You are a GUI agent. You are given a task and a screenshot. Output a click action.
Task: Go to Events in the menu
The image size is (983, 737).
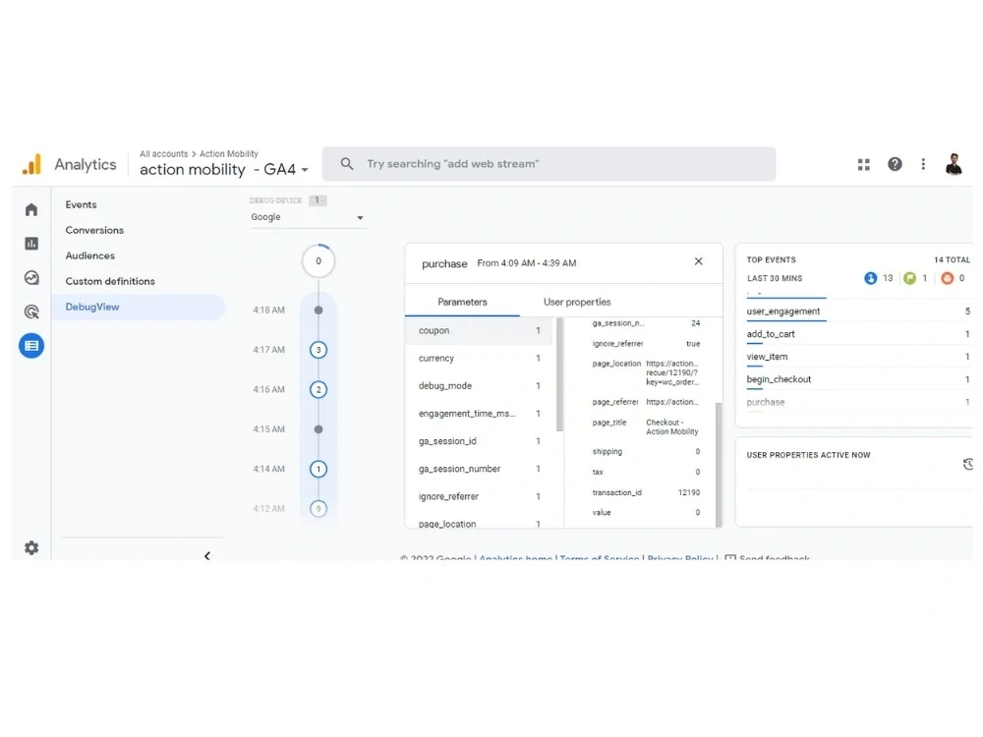pyautogui.click(x=81, y=204)
